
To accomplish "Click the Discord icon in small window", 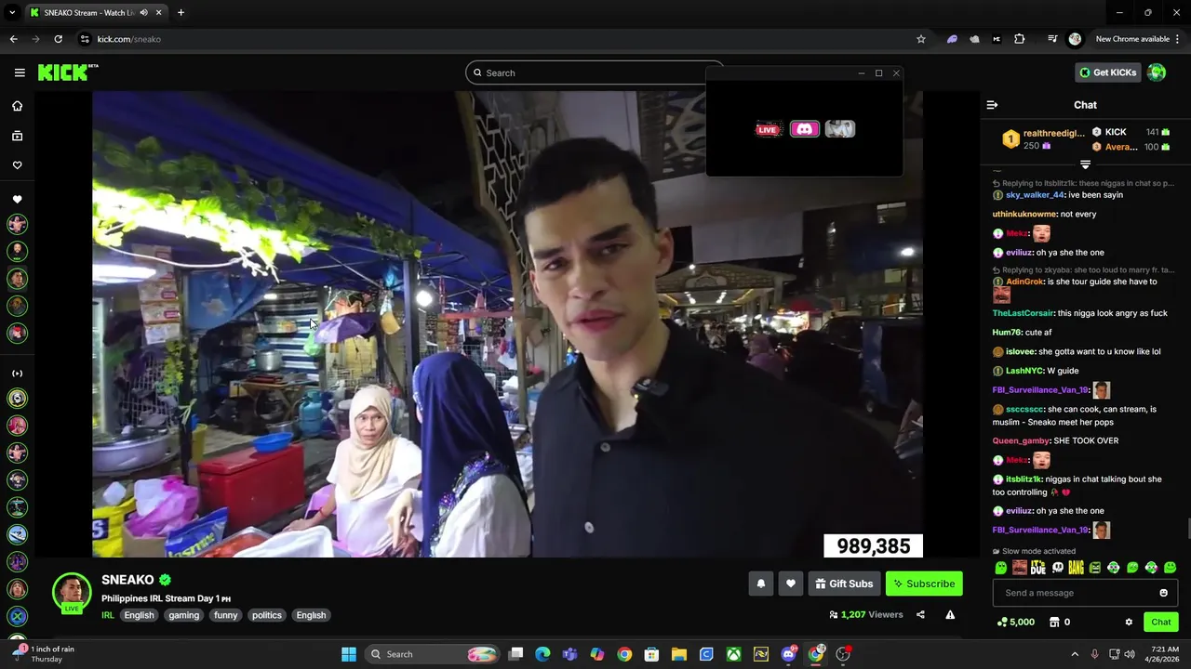I will (x=804, y=129).
